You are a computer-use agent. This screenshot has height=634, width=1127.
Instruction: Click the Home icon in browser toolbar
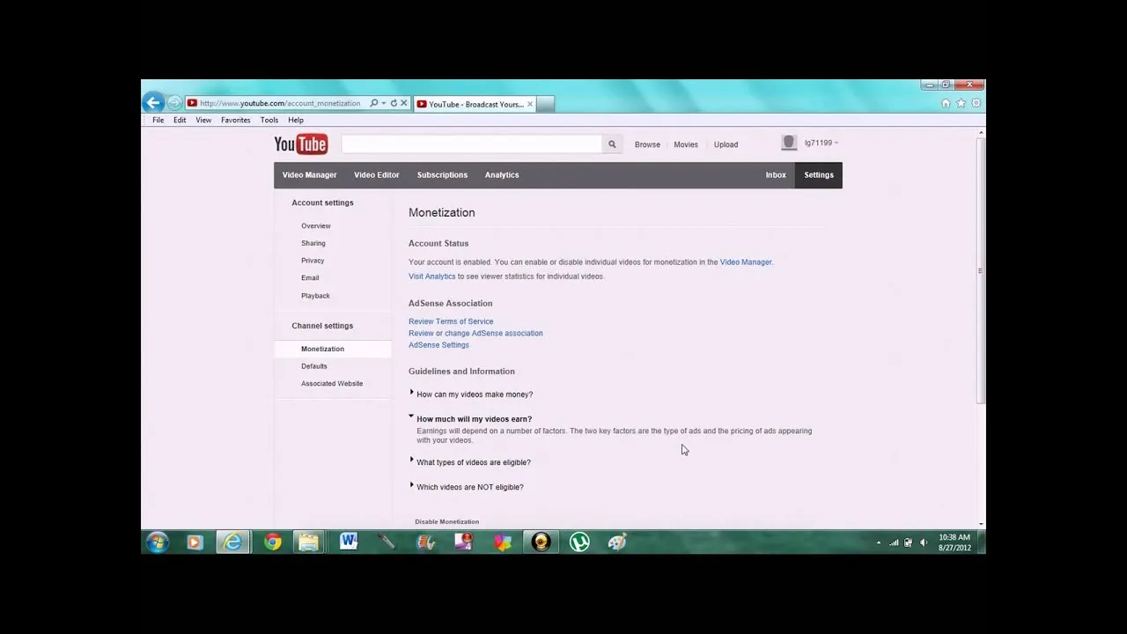[946, 103]
